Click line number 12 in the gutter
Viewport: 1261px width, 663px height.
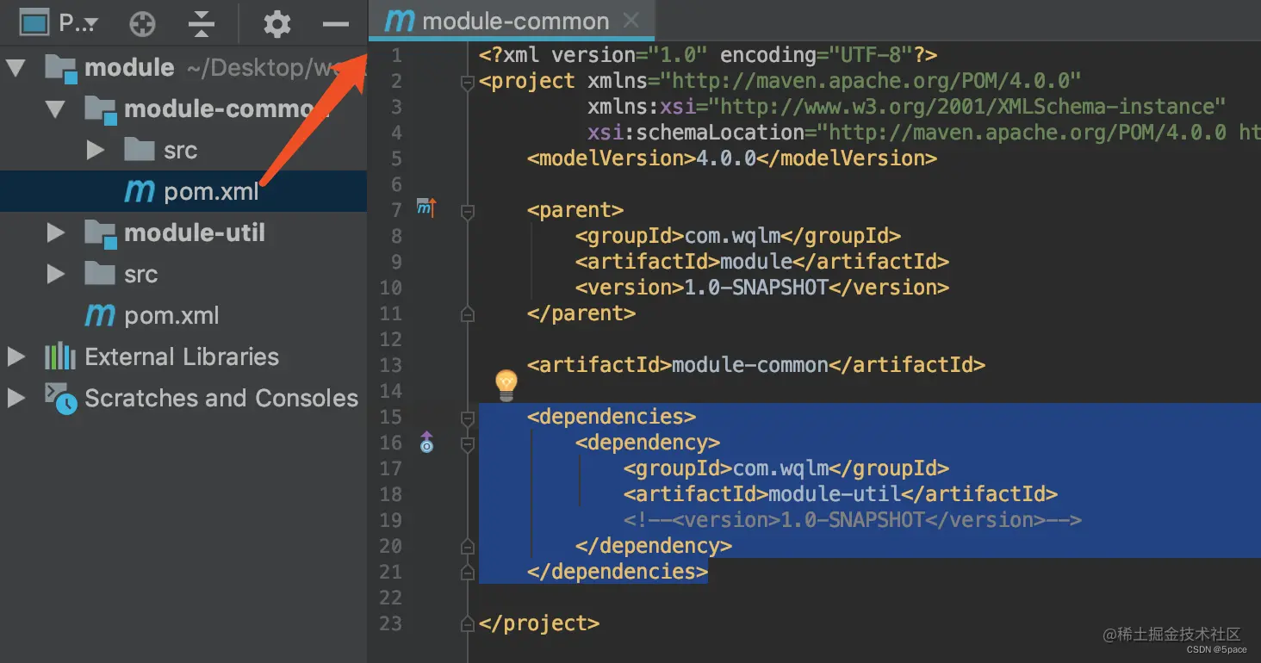(390, 339)
